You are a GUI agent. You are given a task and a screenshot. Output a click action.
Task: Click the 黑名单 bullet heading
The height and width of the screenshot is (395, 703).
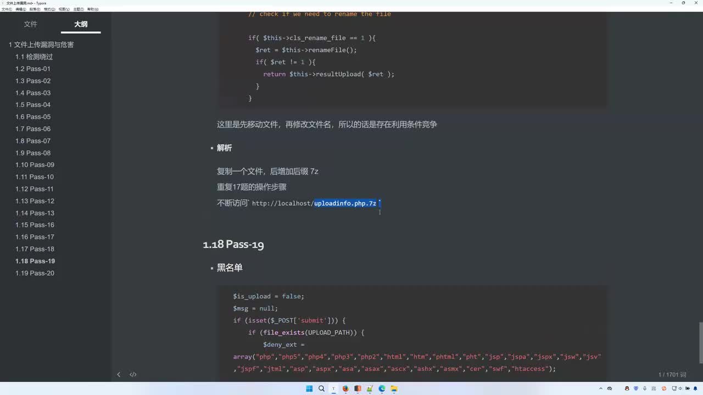pyautogui.click(x=230, y=268)
